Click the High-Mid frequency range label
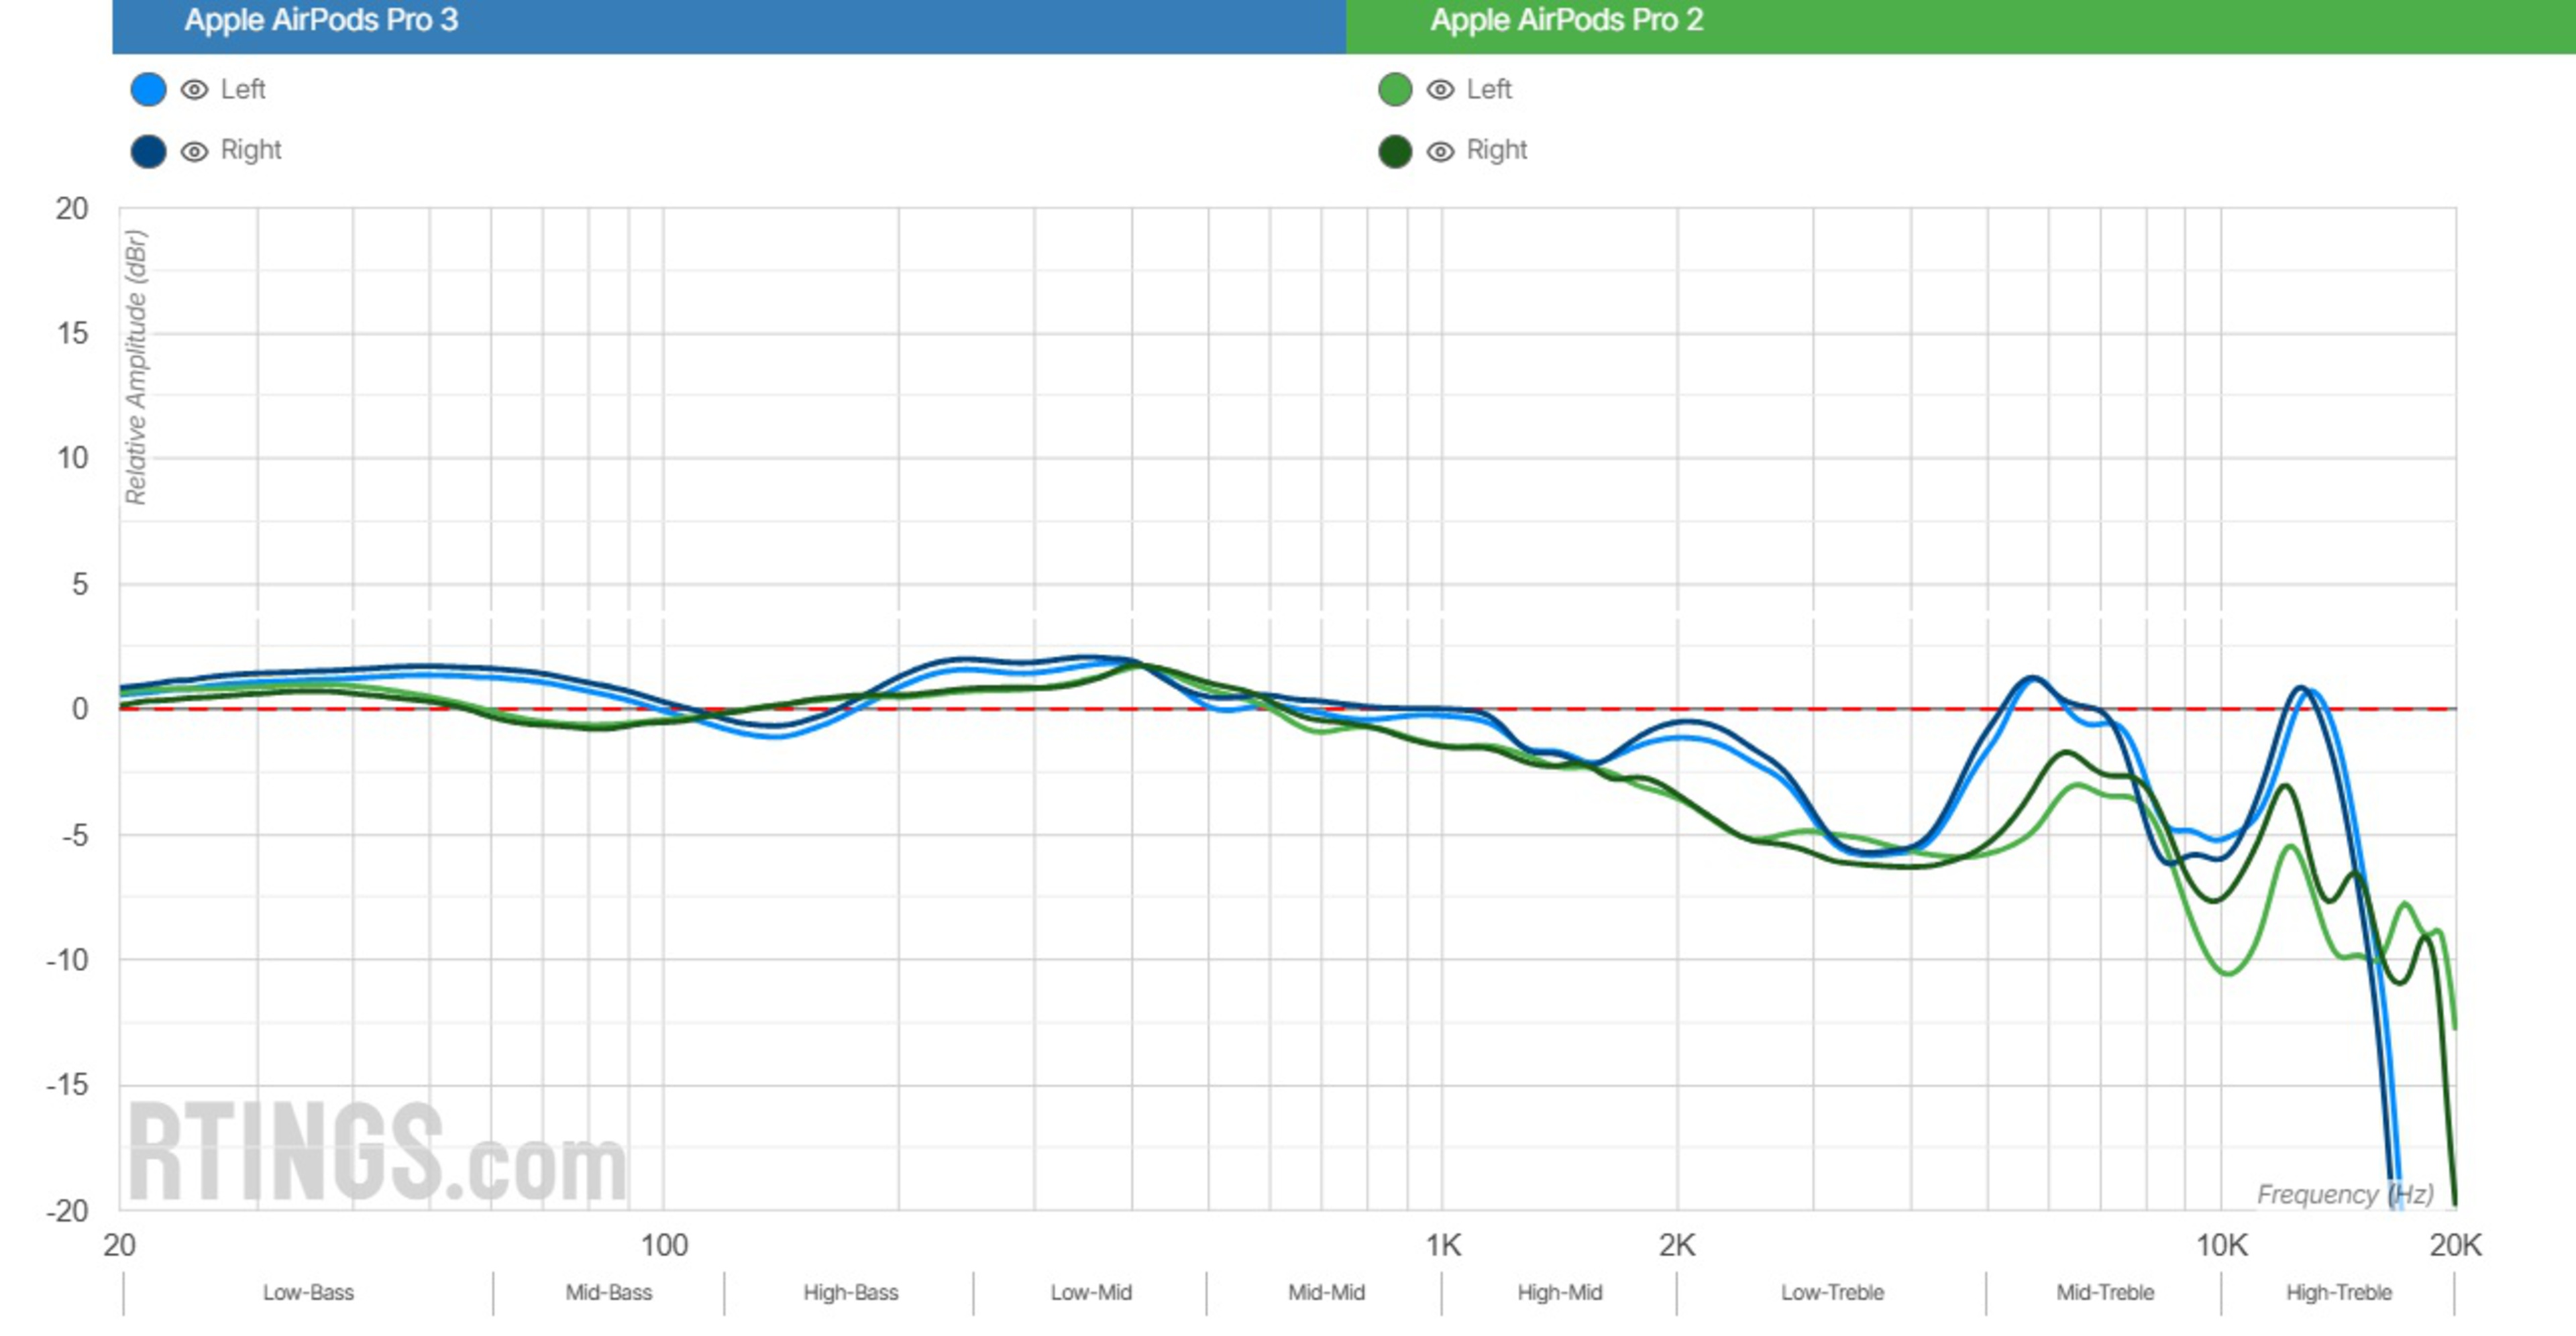This screenshot has width=2576, height=1336. (1559, 1292)
